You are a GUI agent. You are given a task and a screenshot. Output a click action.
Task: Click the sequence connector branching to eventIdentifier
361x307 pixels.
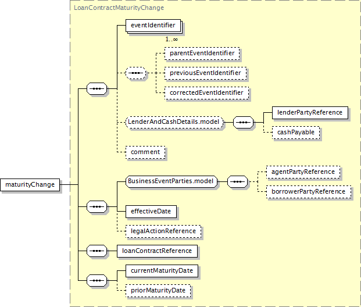click(x=96, y=89)
